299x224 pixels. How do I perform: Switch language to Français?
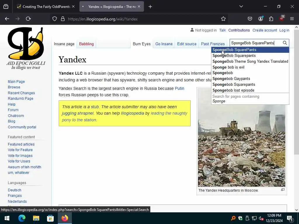point(15,196)
